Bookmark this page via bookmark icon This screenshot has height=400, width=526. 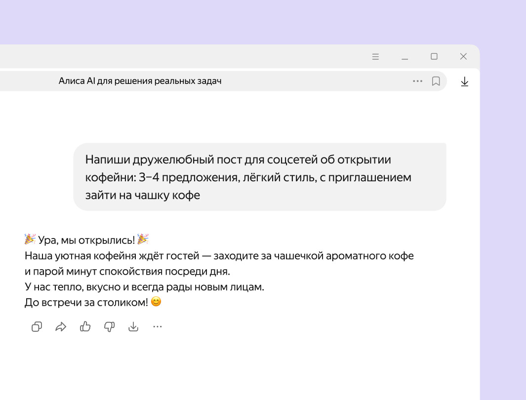(x=436, y=81)
